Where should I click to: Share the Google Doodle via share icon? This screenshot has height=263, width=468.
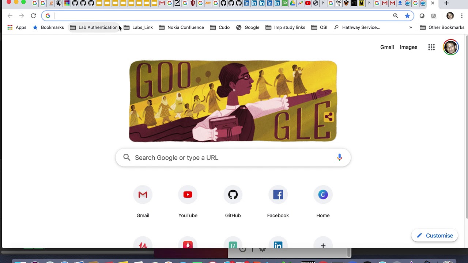[328, 117]
